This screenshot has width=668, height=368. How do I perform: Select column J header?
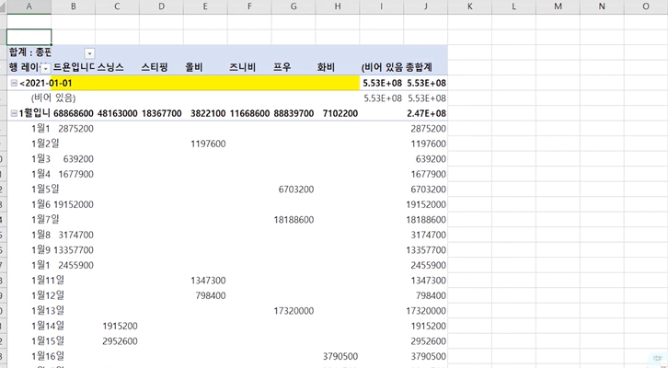426,7
